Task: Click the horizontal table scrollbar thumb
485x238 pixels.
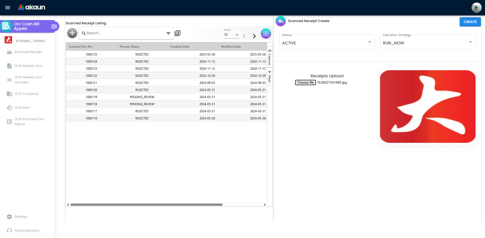Action: tap(147, 205)
